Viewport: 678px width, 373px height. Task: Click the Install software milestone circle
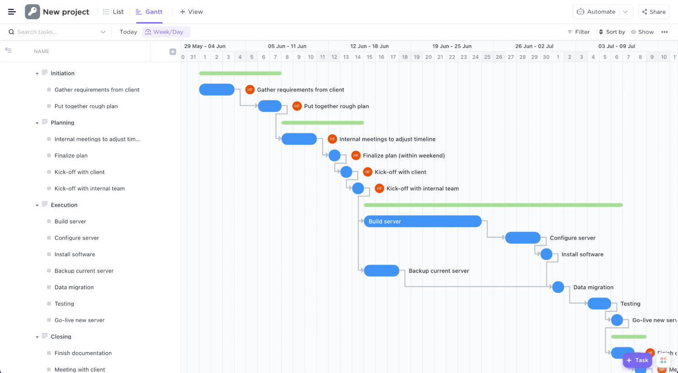coord(546,254)
